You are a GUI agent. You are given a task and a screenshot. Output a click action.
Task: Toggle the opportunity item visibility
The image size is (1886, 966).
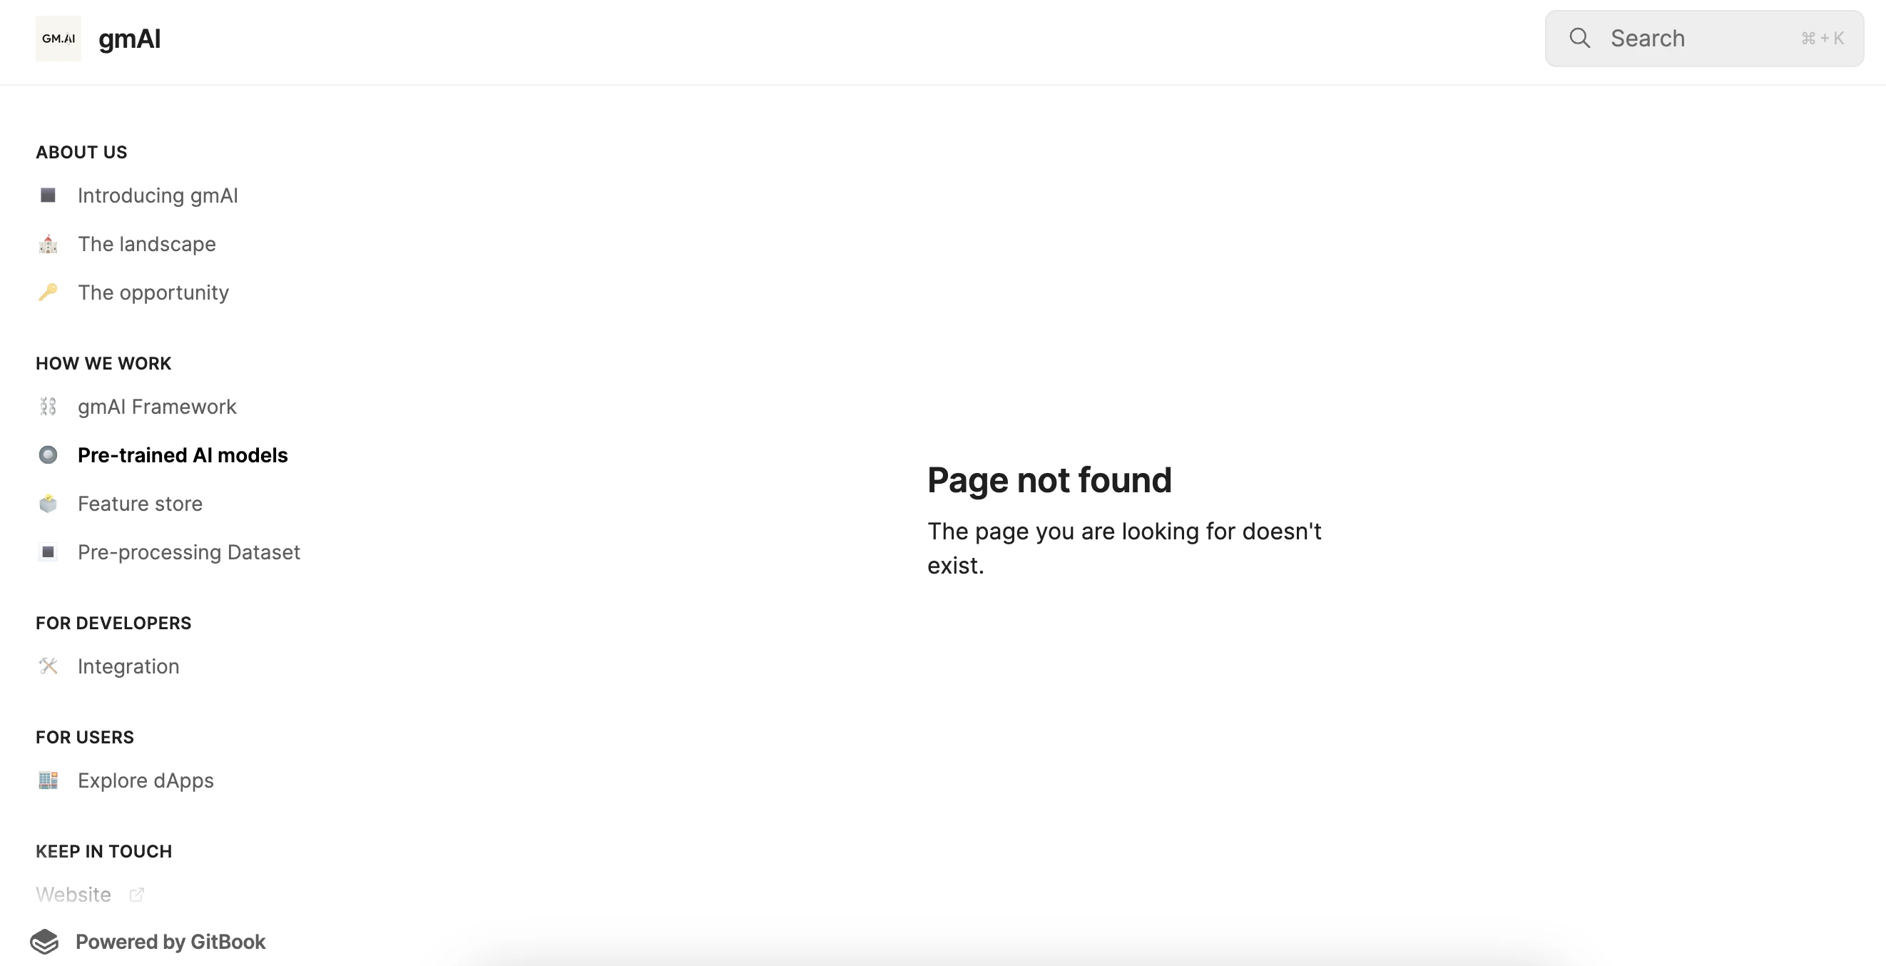[153, 292]
